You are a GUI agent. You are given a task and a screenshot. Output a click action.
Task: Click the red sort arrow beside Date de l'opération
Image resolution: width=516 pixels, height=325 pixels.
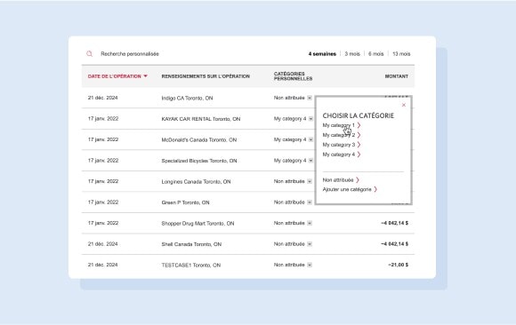click(145, 76)
